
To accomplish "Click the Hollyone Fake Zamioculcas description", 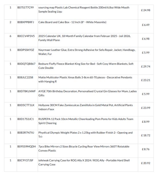I will tap(86, 107).
